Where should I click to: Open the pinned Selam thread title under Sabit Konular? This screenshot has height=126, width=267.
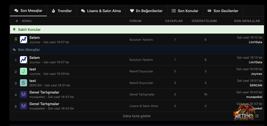(34, 38)
